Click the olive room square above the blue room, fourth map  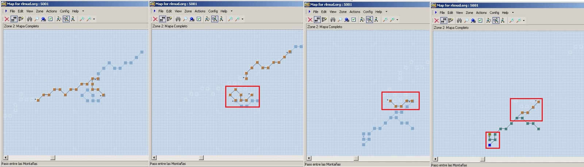pos(489,134)
